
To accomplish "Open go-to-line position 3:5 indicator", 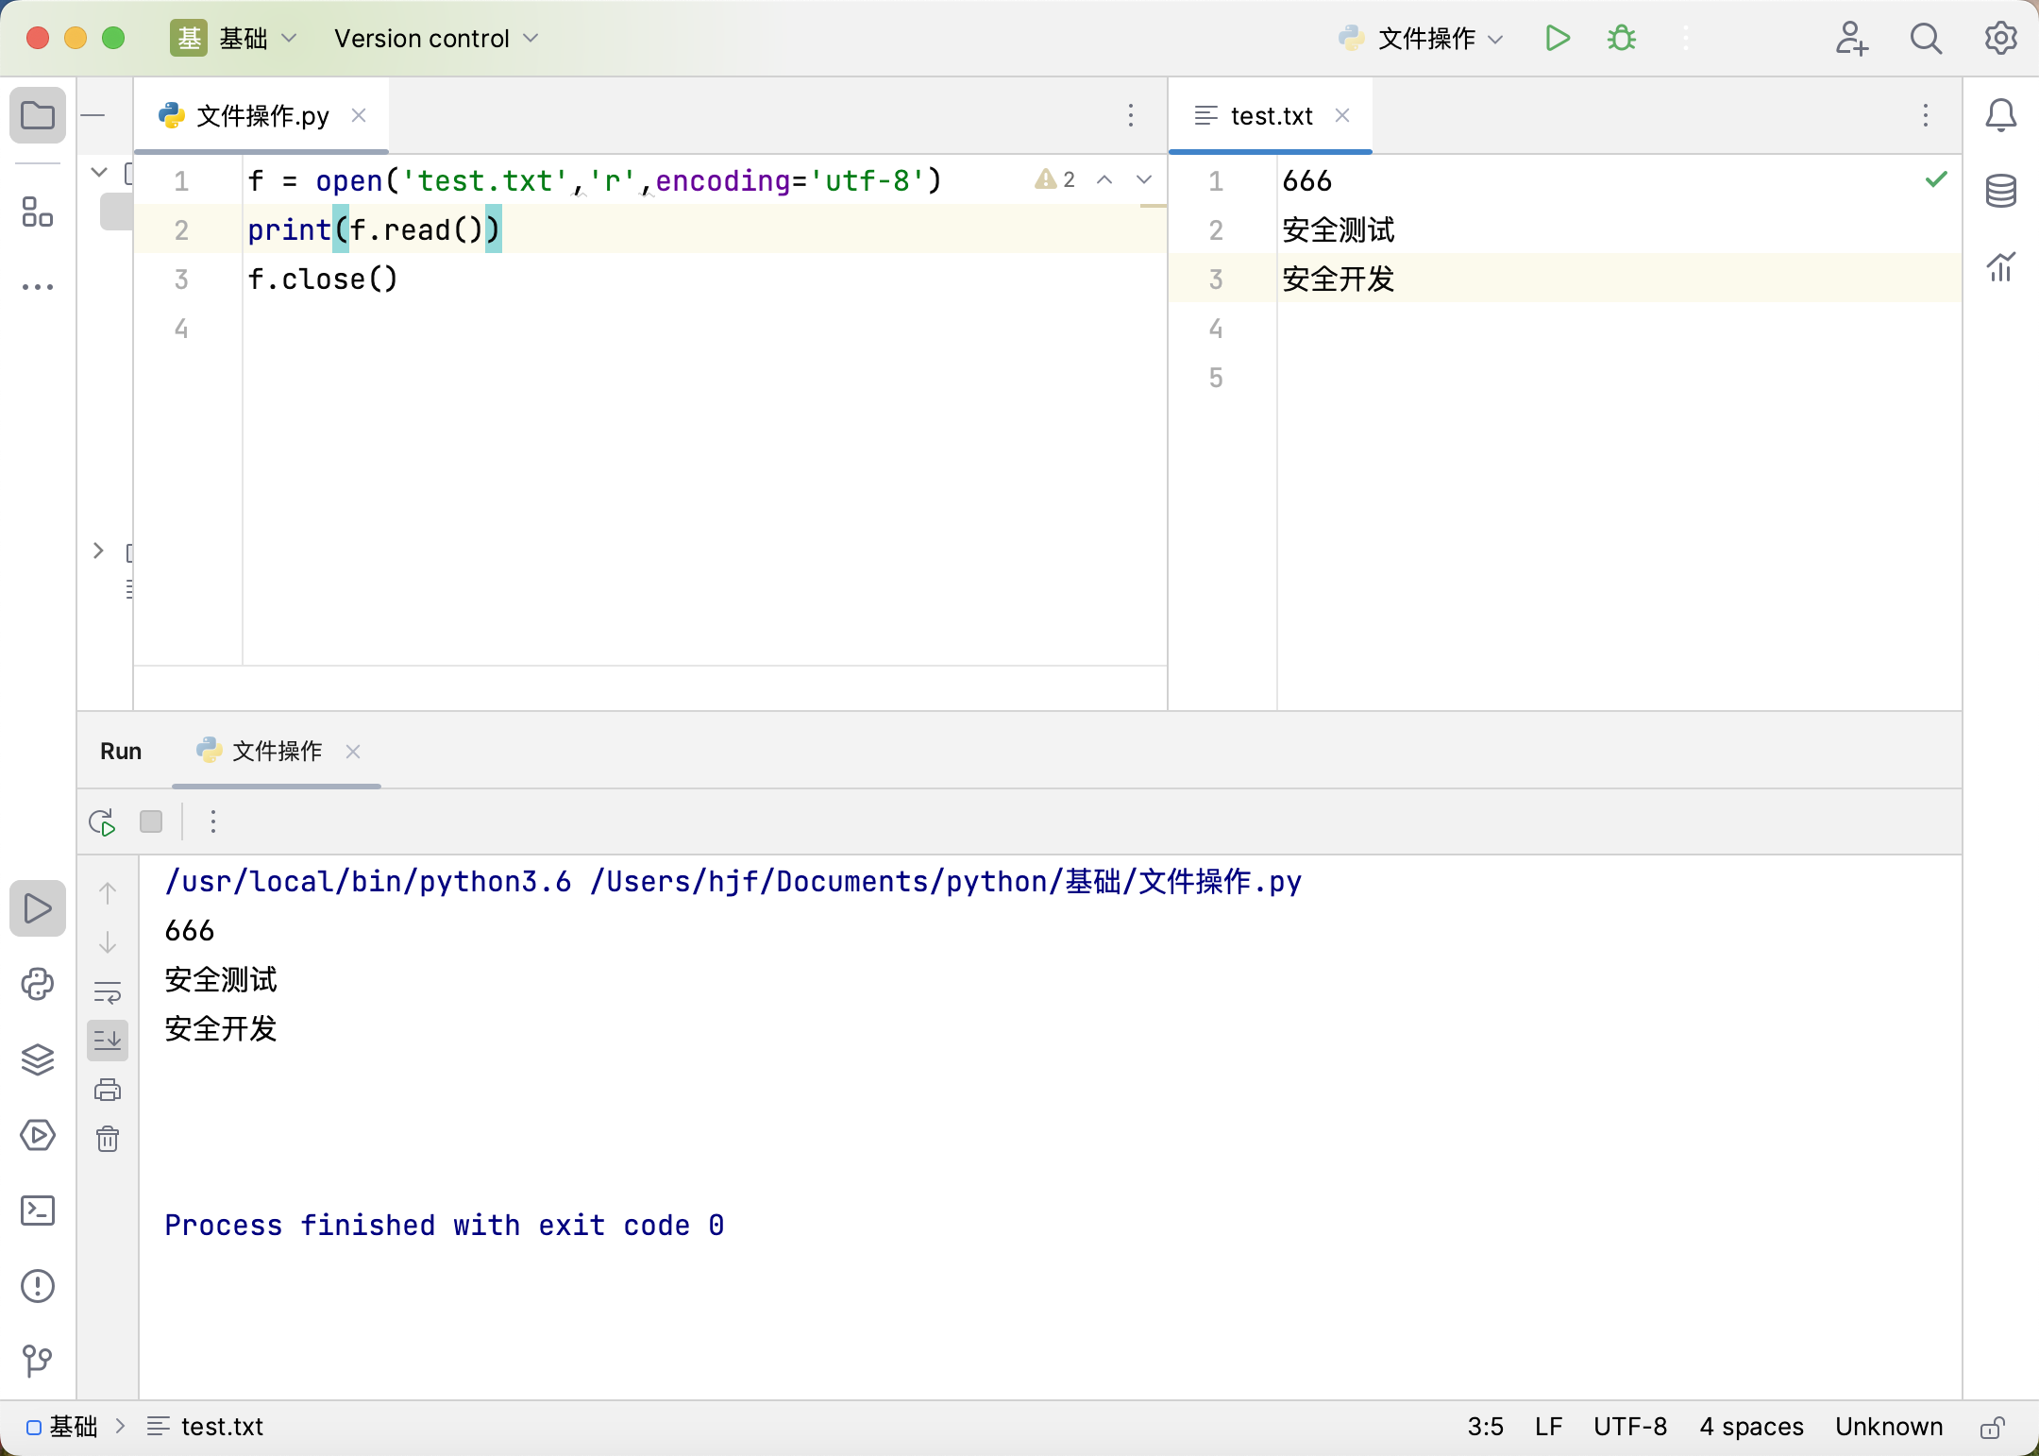I will point(1485,1427).
